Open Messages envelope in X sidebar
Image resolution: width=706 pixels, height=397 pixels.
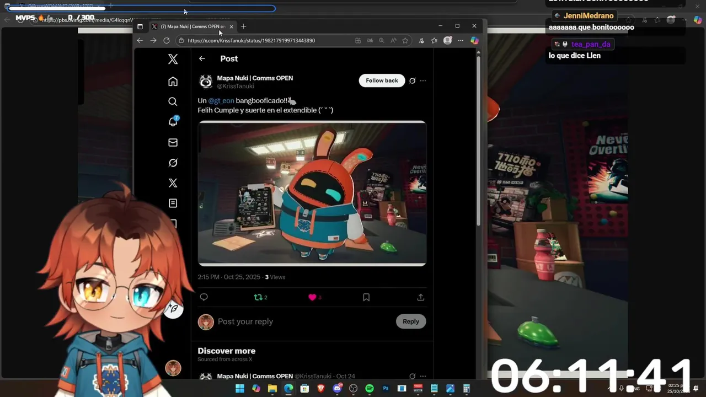[x=173, y=142]
